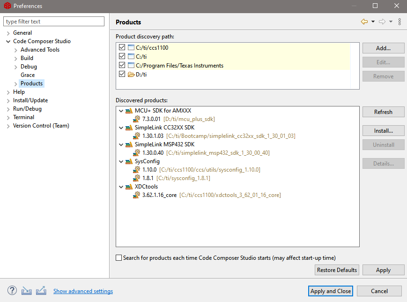
Task: Expand the Debug subcategory
Action: pyautogui.click(x=16, y=67)
